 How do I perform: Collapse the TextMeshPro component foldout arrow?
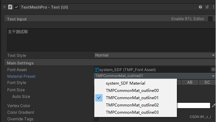click(x=5, y=7)
